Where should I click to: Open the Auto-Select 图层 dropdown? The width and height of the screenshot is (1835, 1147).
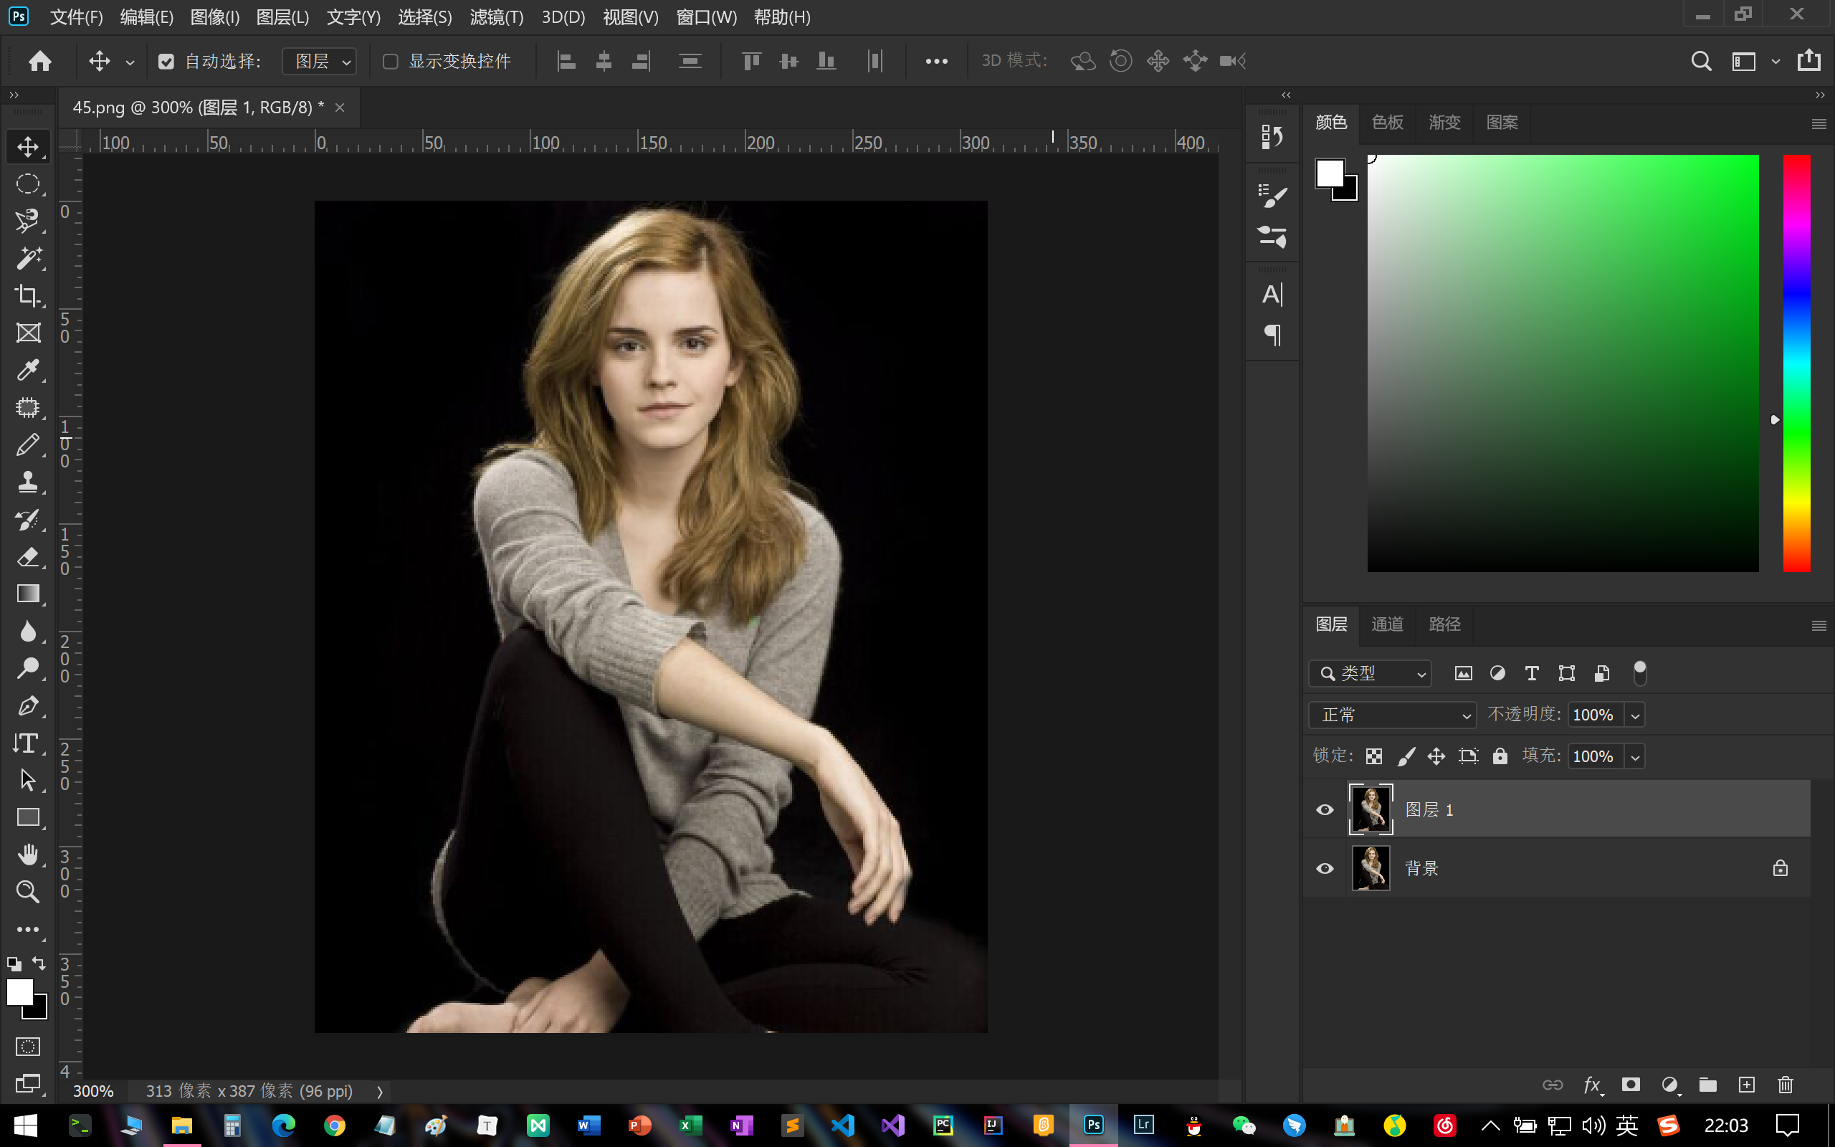coord(320,62)
